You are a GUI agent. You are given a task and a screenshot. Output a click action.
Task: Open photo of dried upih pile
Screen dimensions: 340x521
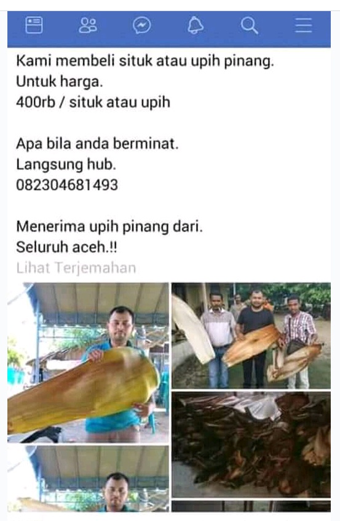pyautogui.click(x=251, y=445)
